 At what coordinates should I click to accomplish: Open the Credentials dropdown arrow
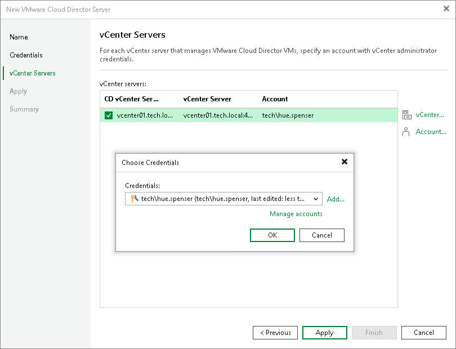click(315, 199)
